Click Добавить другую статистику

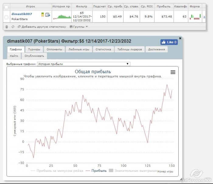[x=42, y=27]
